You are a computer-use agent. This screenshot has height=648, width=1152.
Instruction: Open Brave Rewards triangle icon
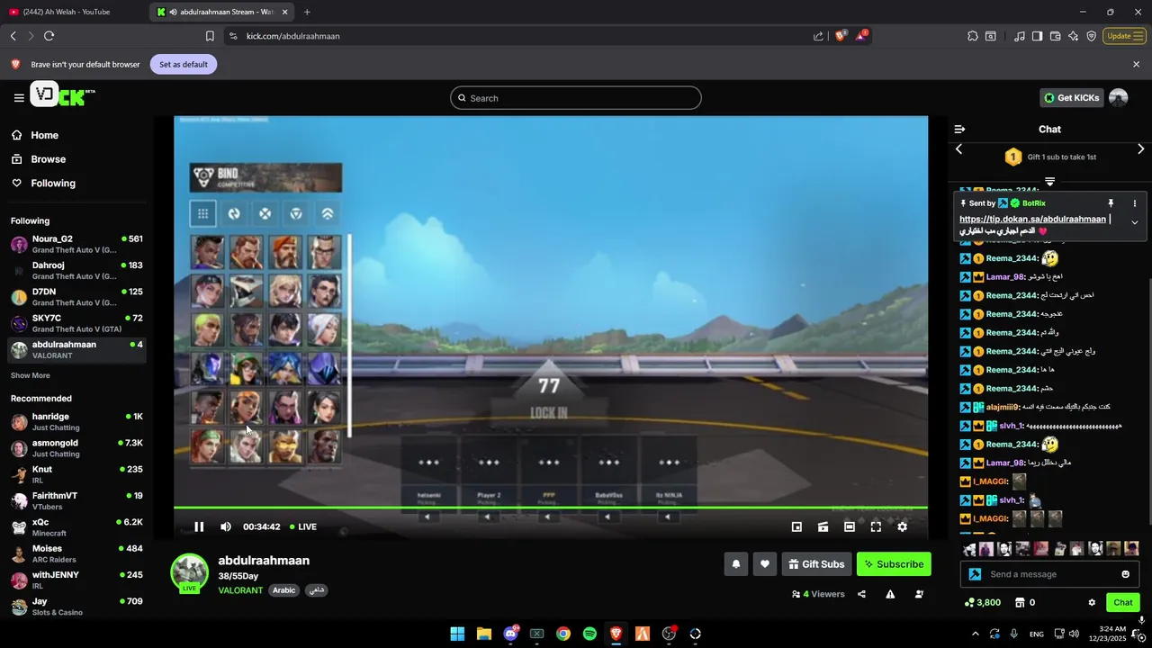(x=861, y=36)
